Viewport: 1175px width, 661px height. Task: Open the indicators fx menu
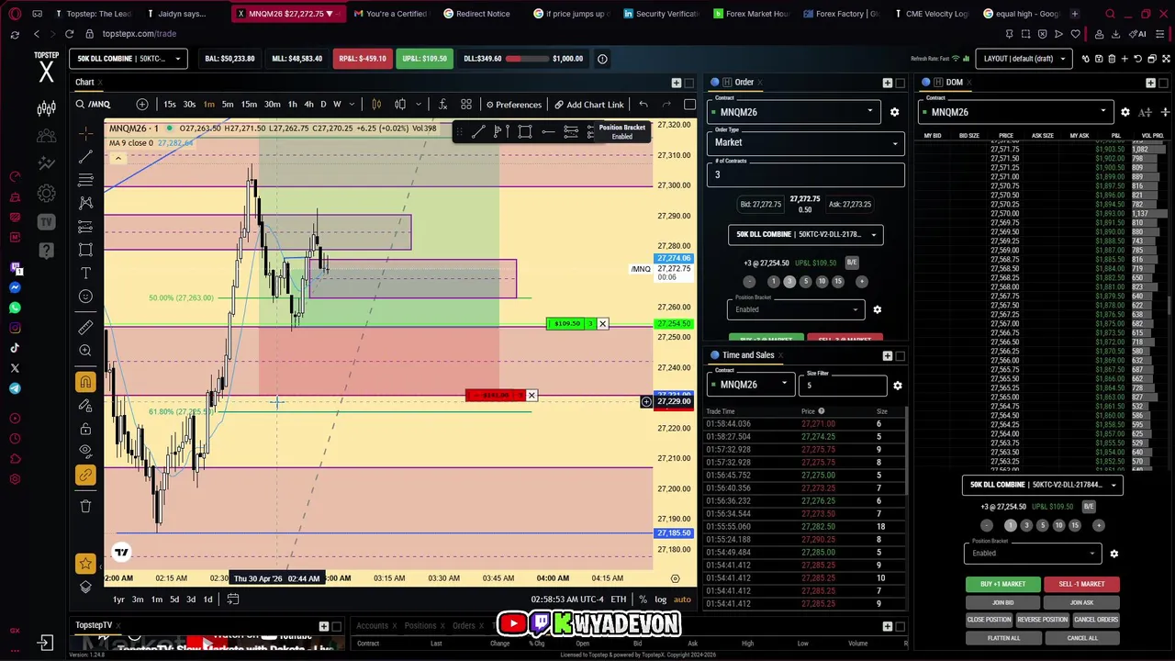[x=442, y=105]
